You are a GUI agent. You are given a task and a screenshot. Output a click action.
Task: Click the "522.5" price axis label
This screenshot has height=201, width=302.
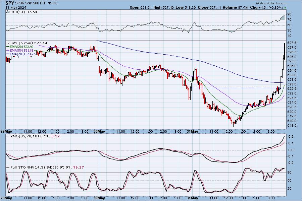pyautogui.click(x=292, y=89)
